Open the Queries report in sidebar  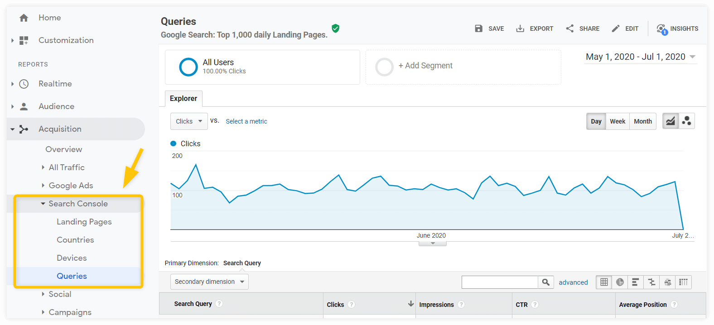click(x=72, y=276)
